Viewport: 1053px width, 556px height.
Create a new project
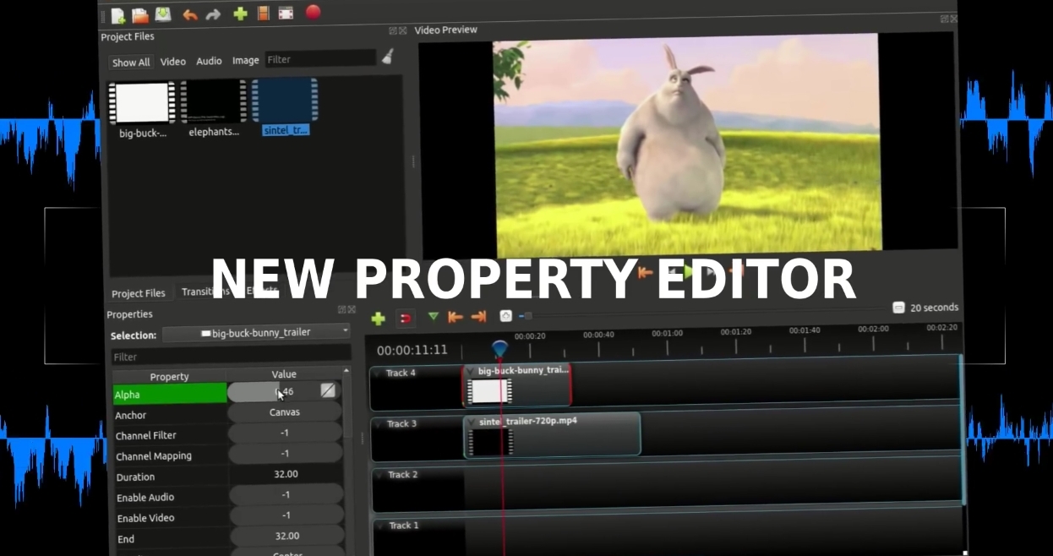click(117, 14)
